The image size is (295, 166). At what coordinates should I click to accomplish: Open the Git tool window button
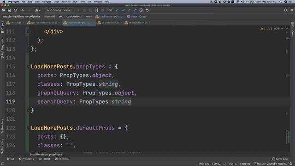tap(11, 159)
